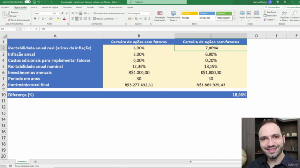
Task: Apply the Porcentagem cell style
Action: (224, 18)
